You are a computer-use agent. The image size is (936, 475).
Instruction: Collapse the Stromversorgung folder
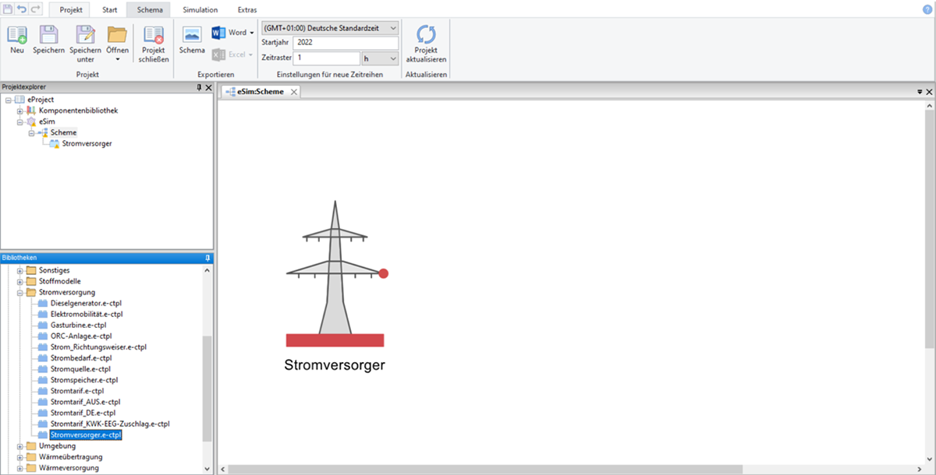click(x=20, y=292)
